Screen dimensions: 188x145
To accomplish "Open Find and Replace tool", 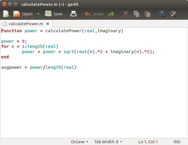I will point(173,14).
